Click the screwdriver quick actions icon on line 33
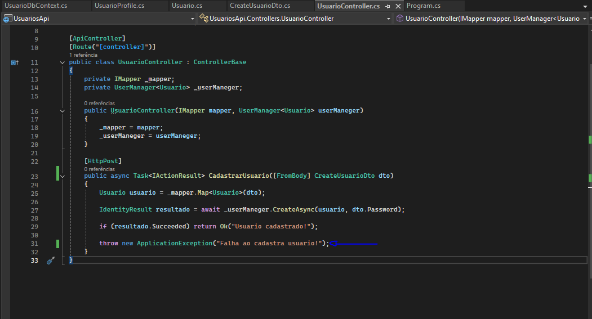 pos(50,260)
